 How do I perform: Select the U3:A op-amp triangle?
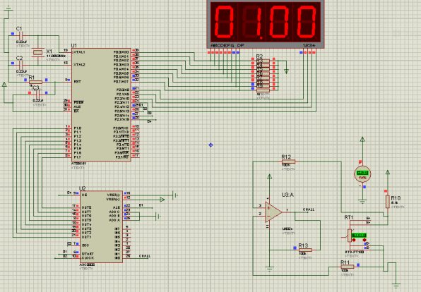pos(273,212)
